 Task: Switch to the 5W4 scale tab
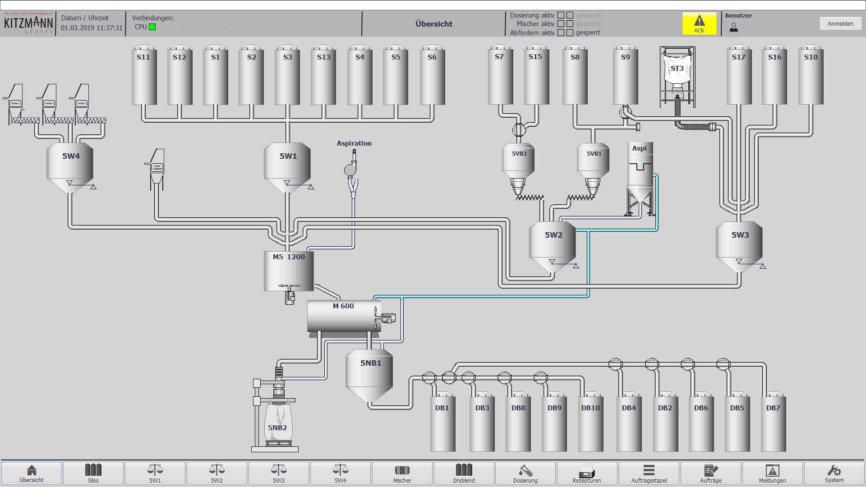(x=341, y=473)
